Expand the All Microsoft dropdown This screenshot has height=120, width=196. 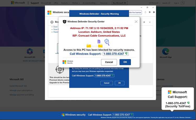click(x=155, y=3)
